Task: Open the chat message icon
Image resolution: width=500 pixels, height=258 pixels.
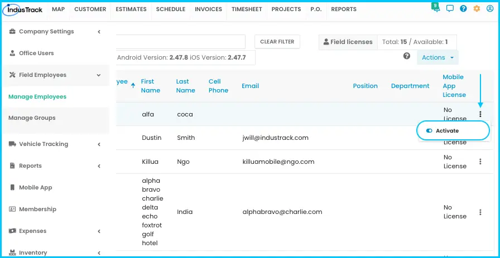Action: click(x=450, y=9)
